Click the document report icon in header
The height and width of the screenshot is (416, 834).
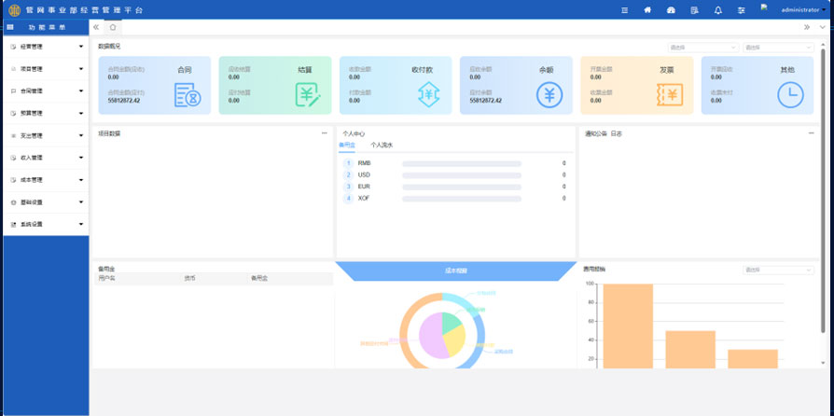tap(694, 10)
